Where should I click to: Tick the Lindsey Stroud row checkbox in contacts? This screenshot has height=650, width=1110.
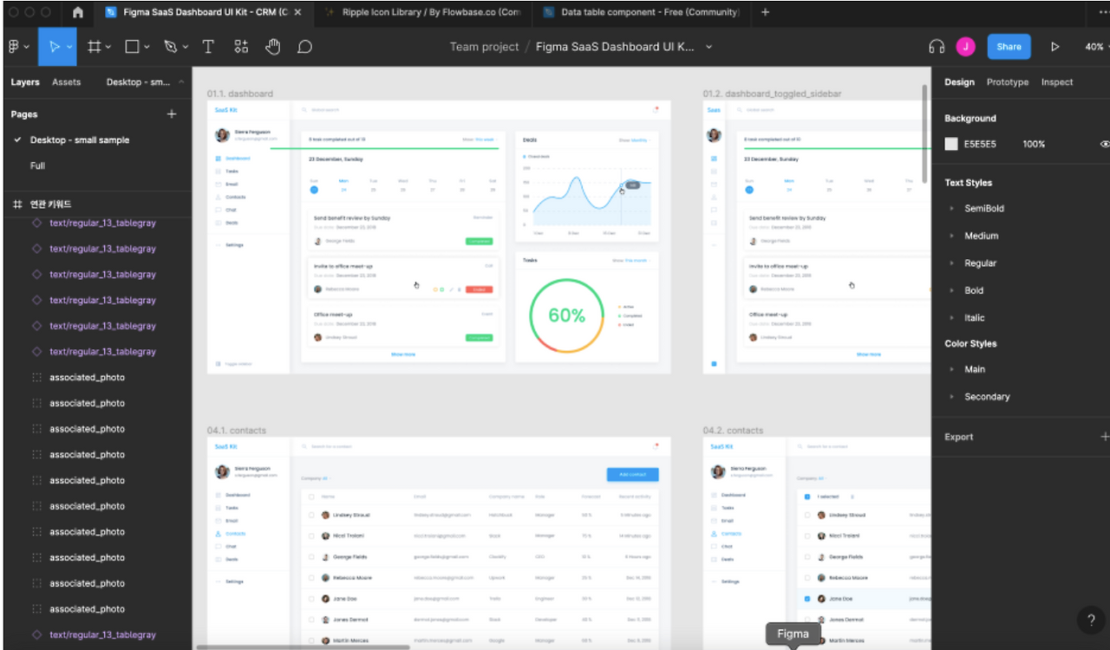point(312,515)
